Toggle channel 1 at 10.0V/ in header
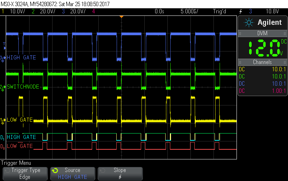The image size is (288, 181). [14, 12]
